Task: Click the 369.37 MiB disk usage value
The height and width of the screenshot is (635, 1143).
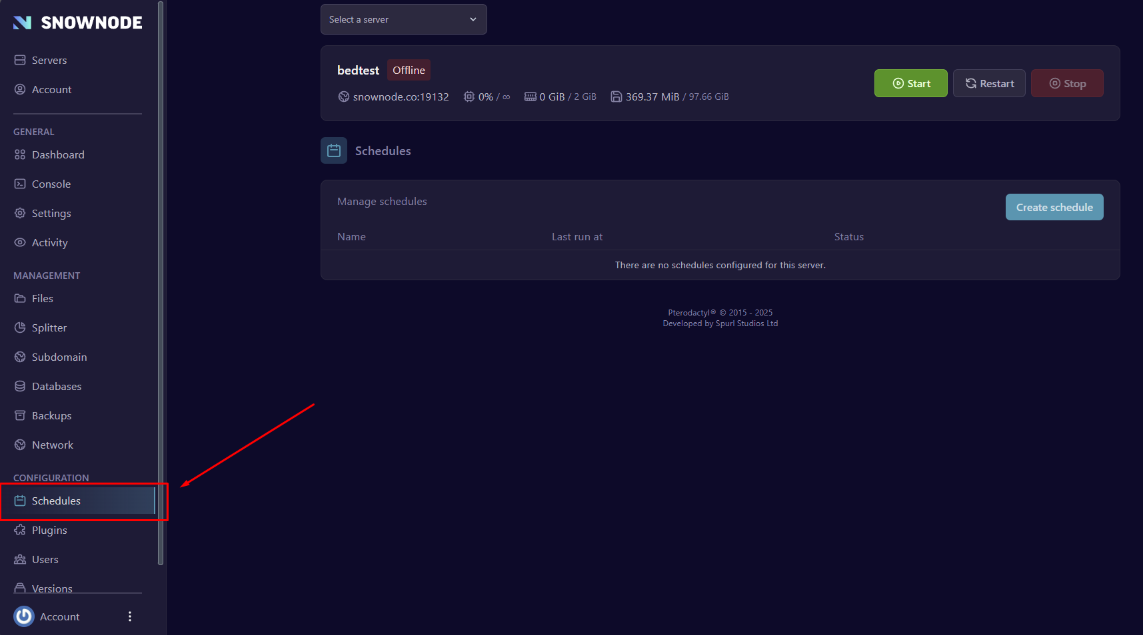Action: pos(652,97)
